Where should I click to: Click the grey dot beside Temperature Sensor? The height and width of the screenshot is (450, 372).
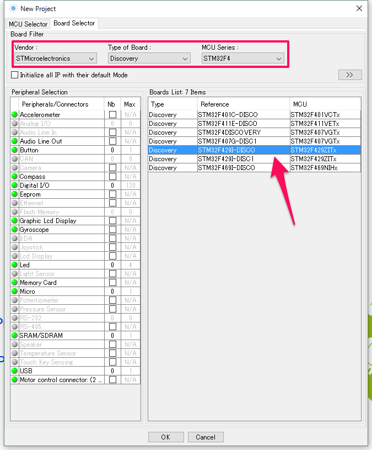(15, 353)
